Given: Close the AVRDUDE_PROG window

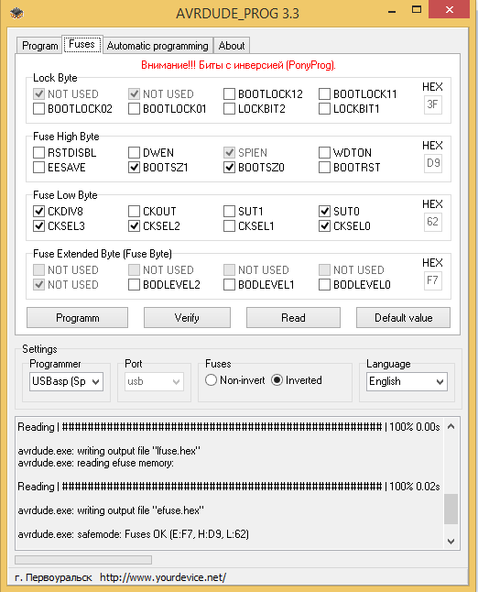Looking at the screenshot, I should tap(449, 9).
